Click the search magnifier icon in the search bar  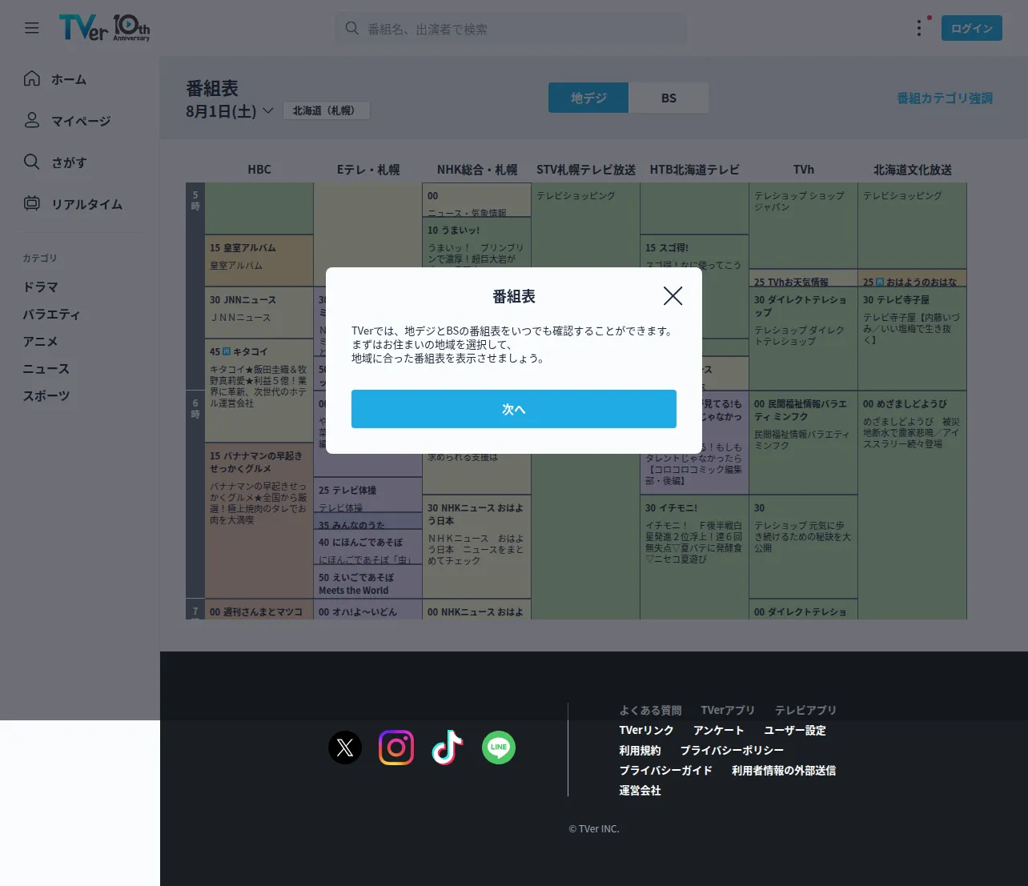pos(351,28)
